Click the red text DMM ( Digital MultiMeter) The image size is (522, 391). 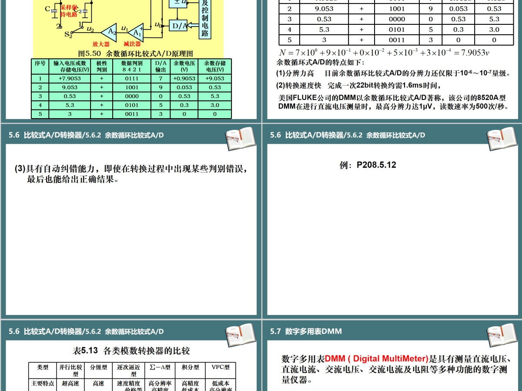point(377,359)
